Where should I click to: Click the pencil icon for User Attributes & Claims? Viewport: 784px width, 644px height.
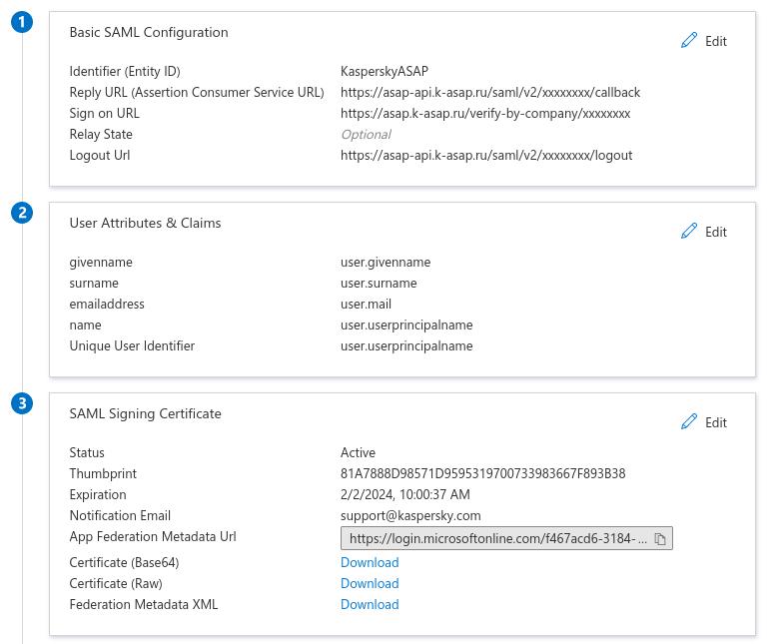[689, 231]
